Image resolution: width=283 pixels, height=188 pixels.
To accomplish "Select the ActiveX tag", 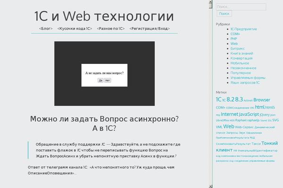I will (248, 101).
